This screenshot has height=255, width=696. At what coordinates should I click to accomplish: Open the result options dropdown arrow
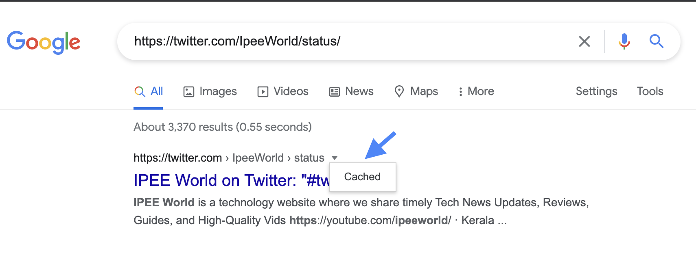334,158
